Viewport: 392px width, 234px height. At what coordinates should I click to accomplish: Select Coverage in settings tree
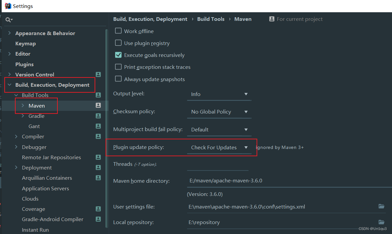click(x=34, y=209)
